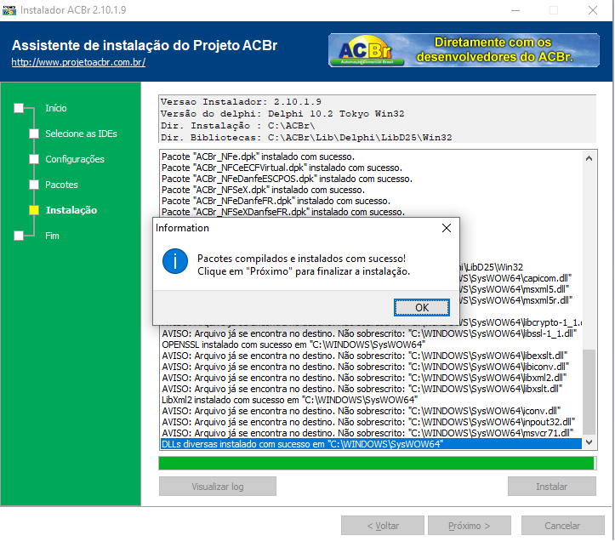Click the white box next to Início
615x541 pixels.
tap(19, 108)
